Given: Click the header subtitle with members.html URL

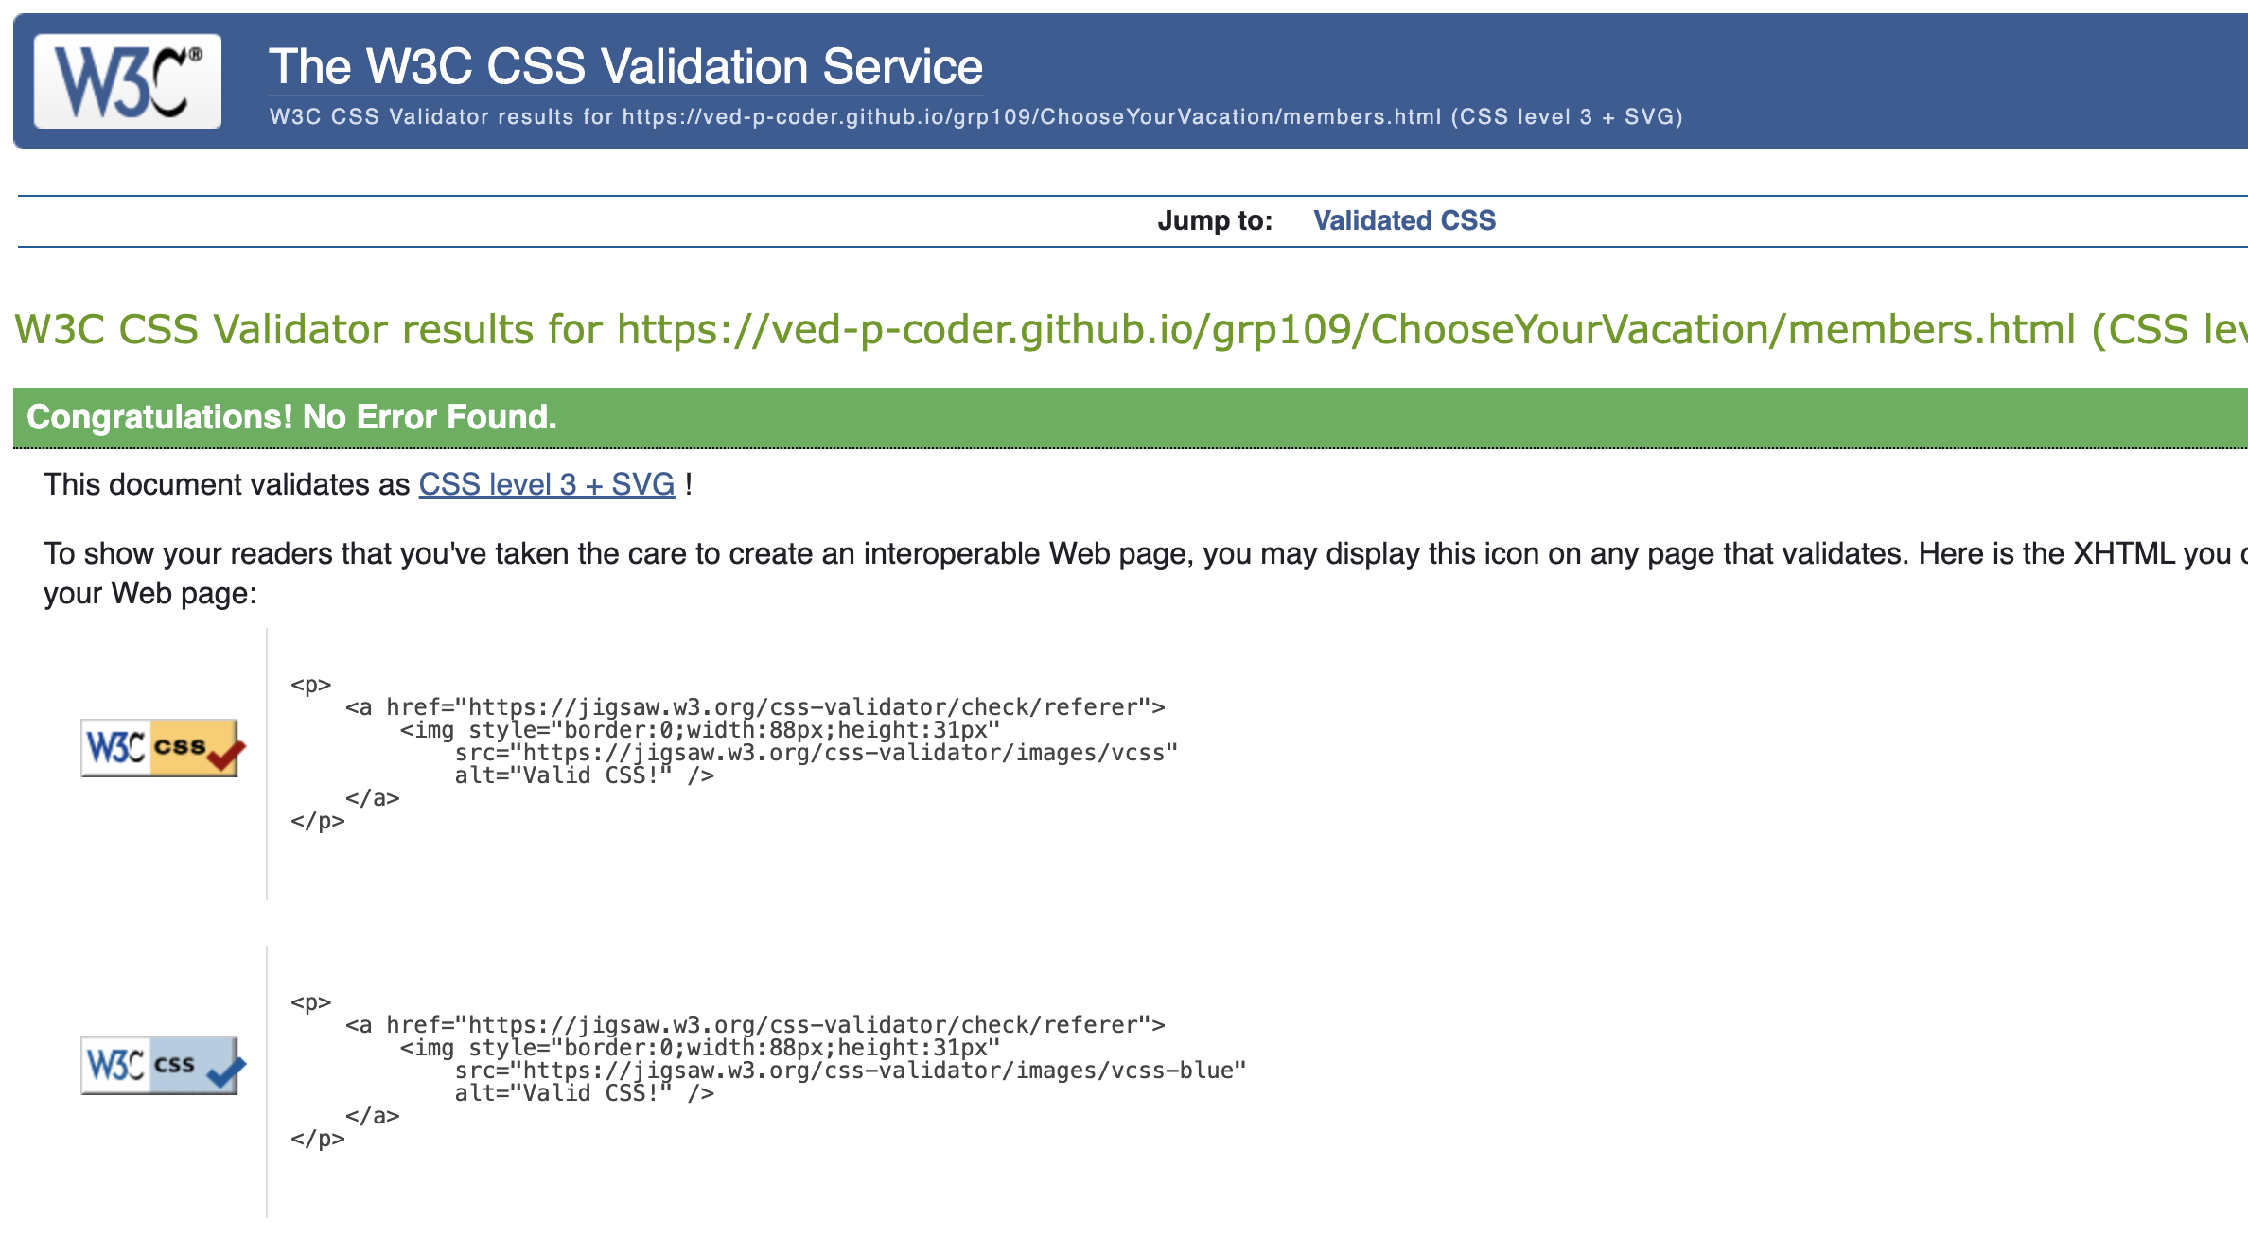Looking at the screenshot, I should point(975,116).
